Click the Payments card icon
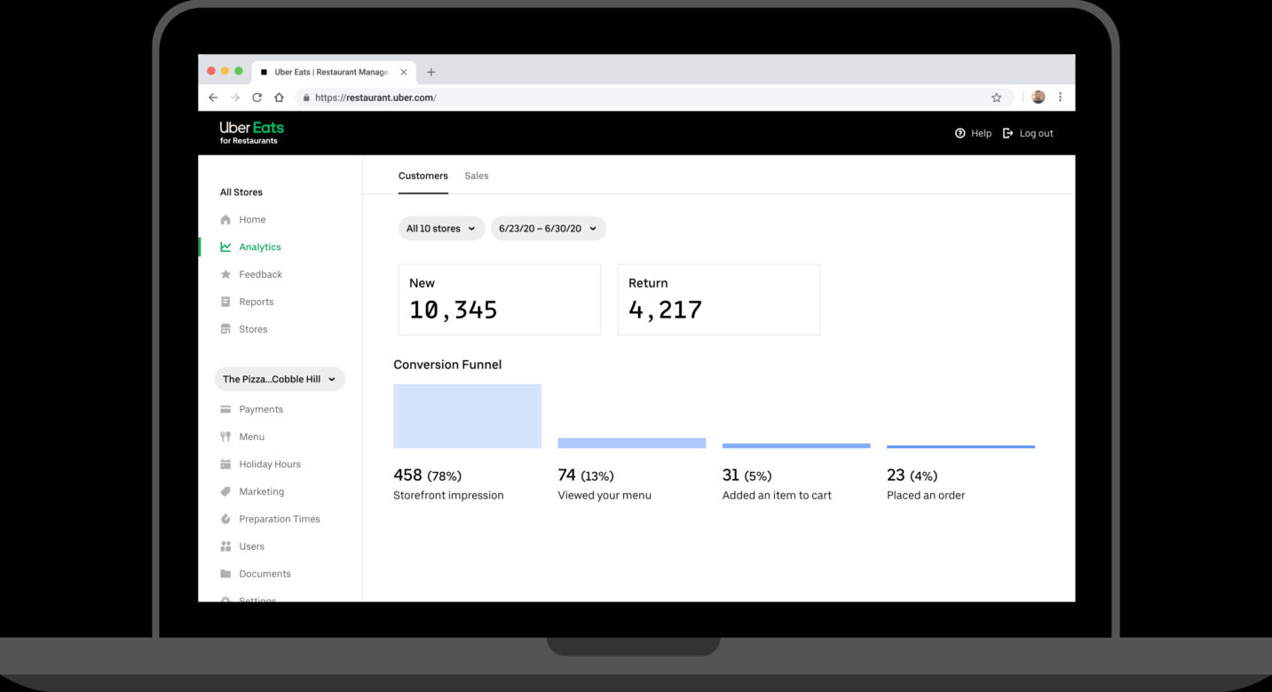1272x692 pixels. tap(225, 409)
